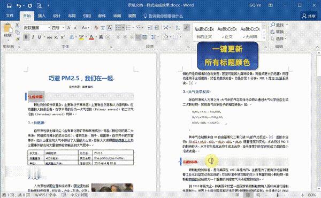Cut the selected text with scissors icon
Screen dimensions: 321x198
point(17,25)
